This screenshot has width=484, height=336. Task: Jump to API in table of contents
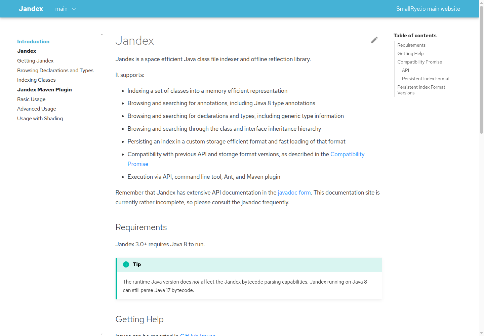pyautogui.click(x=405, y=70)
